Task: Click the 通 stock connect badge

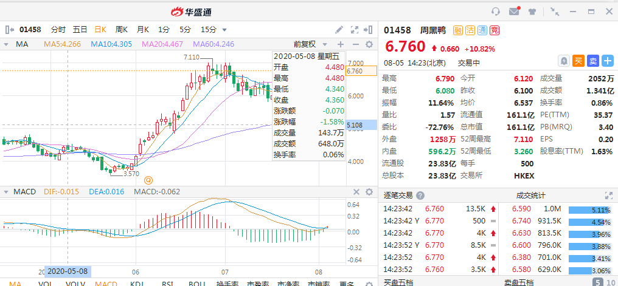Action: point(482,30)
